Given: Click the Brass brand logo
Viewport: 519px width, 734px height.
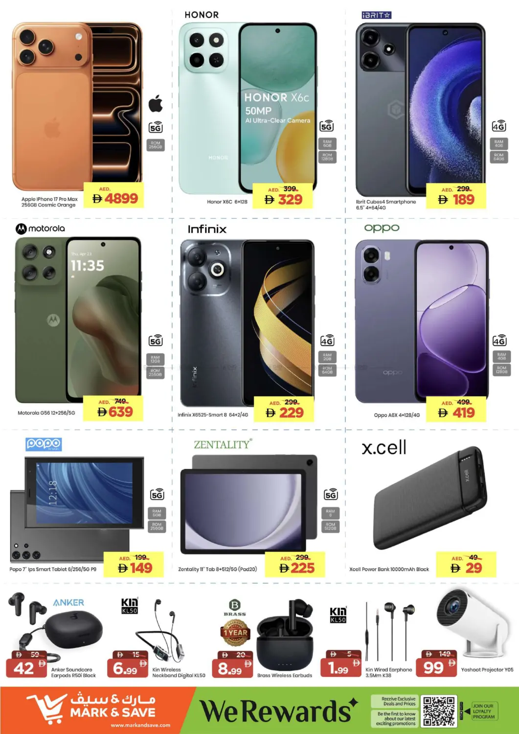Looking at the screenshot, I should pyautogui.click(x=235, y=608).
